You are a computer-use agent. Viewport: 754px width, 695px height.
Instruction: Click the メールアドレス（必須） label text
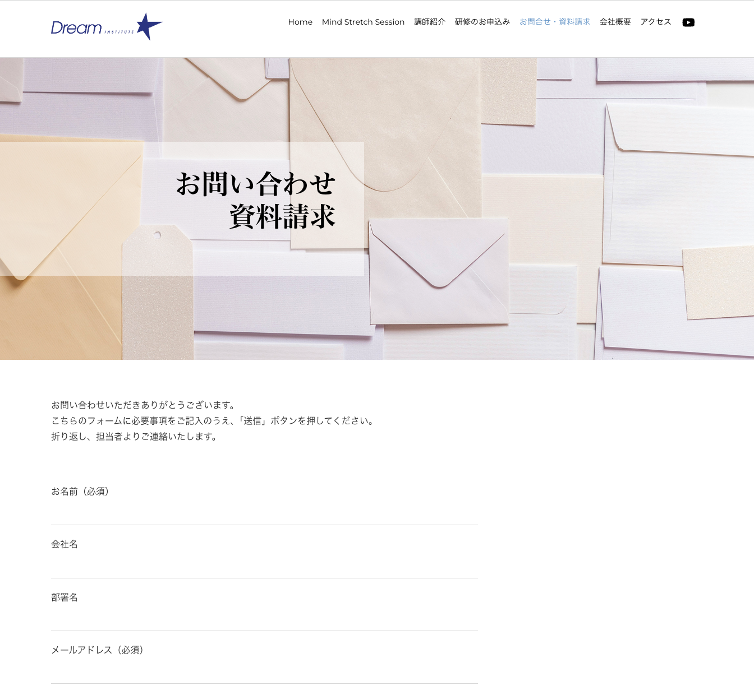pos(99,650)
